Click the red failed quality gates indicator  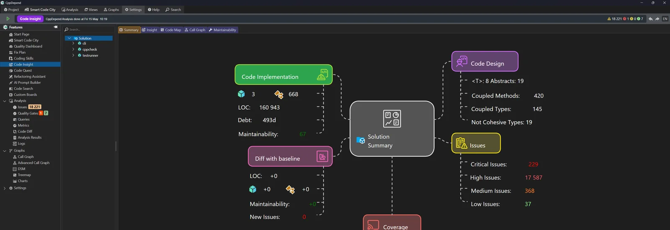pyautogui.click(x=625, y=19)
